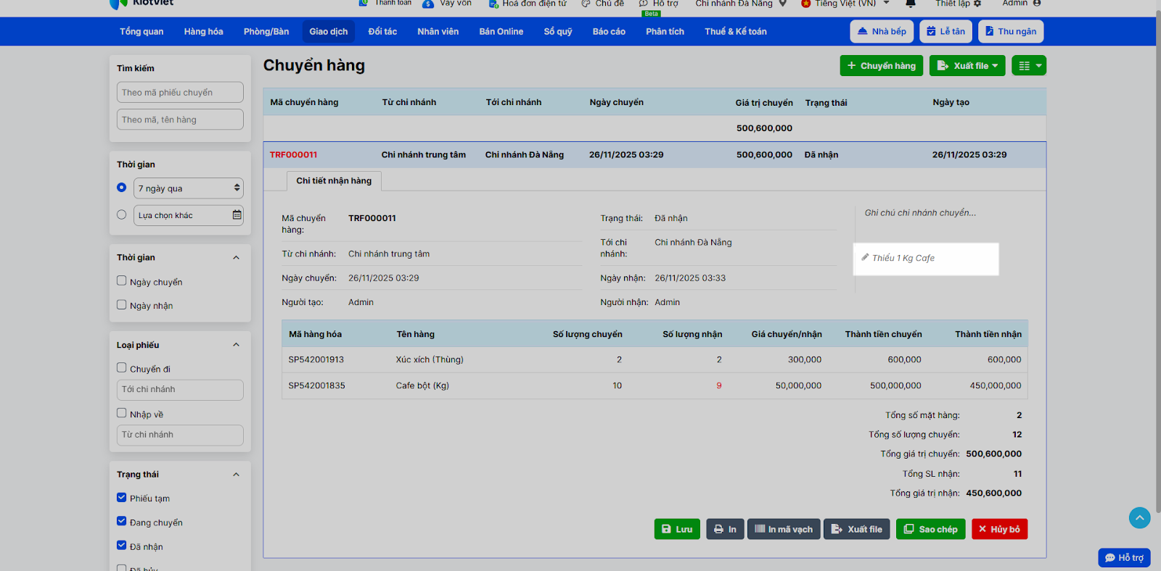Uncheck the Đang chuyển status filter
The width and height of the screenshot is (1161, 571).
pos(122,522)
